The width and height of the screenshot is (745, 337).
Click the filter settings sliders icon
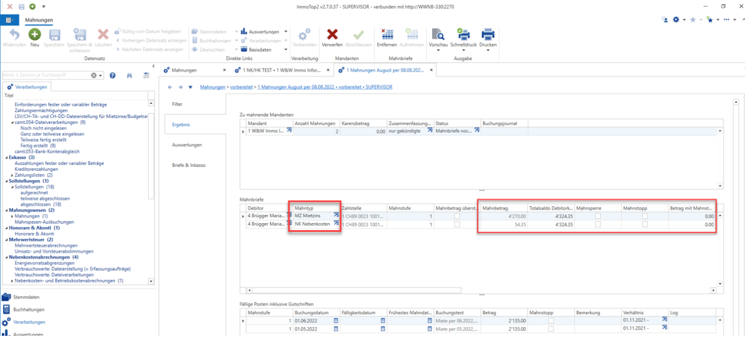[x=146, y=76]
